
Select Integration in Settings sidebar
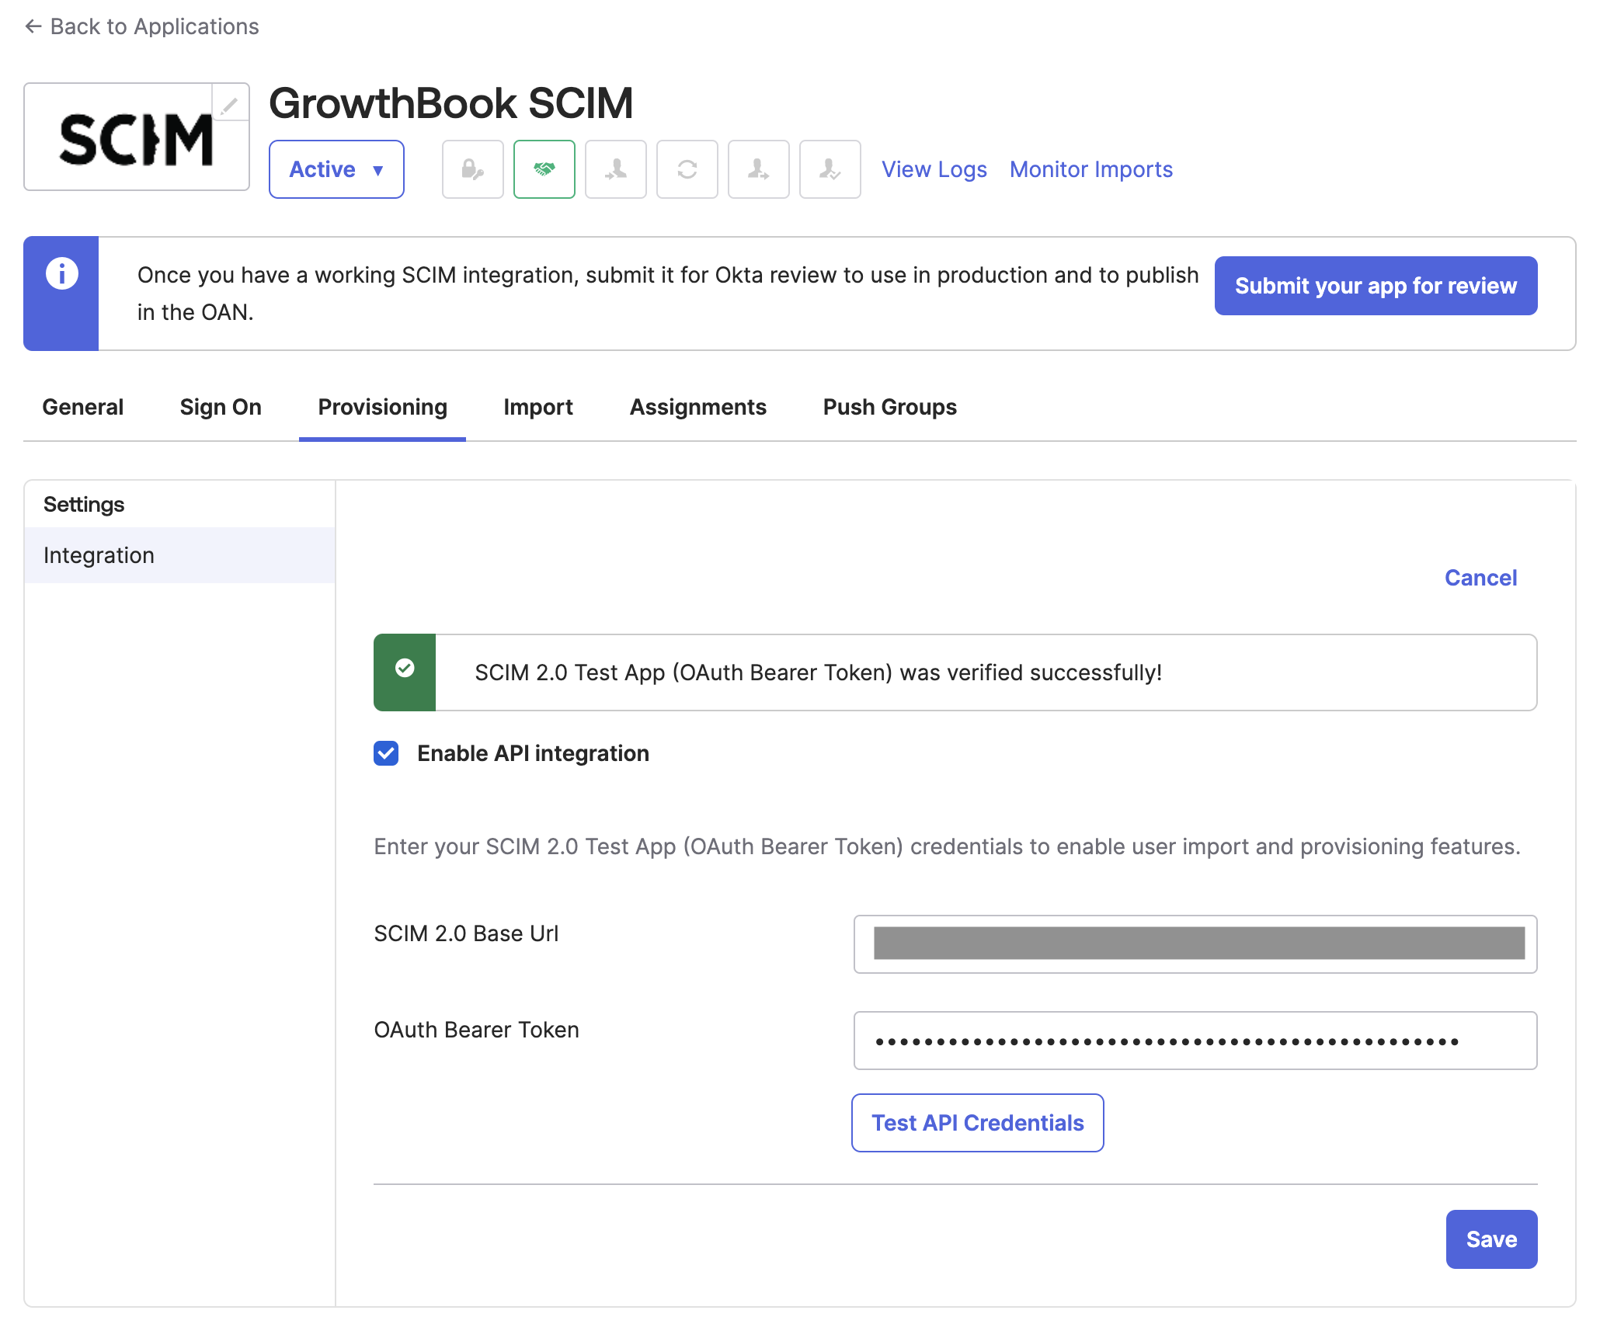(x=180, y=555)
